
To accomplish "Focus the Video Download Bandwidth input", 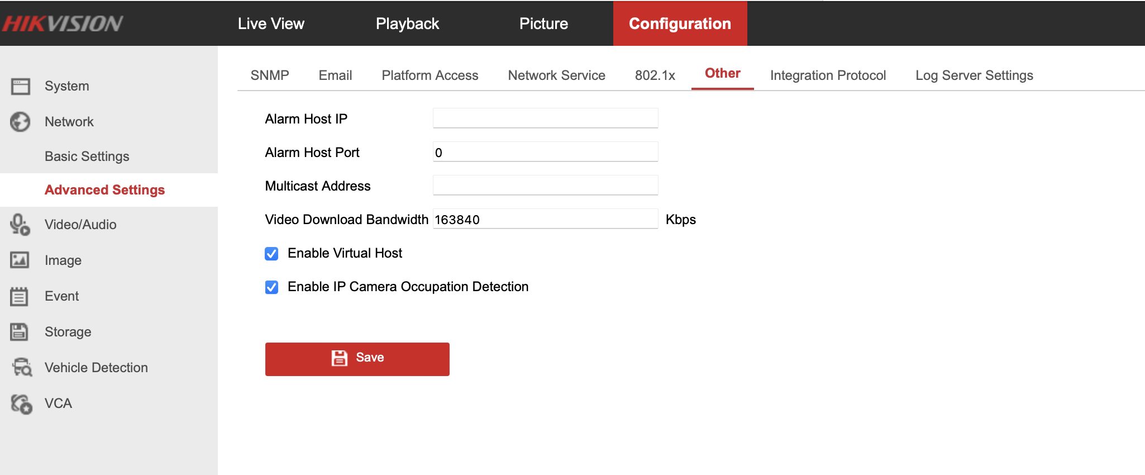I will coord(545,219).
